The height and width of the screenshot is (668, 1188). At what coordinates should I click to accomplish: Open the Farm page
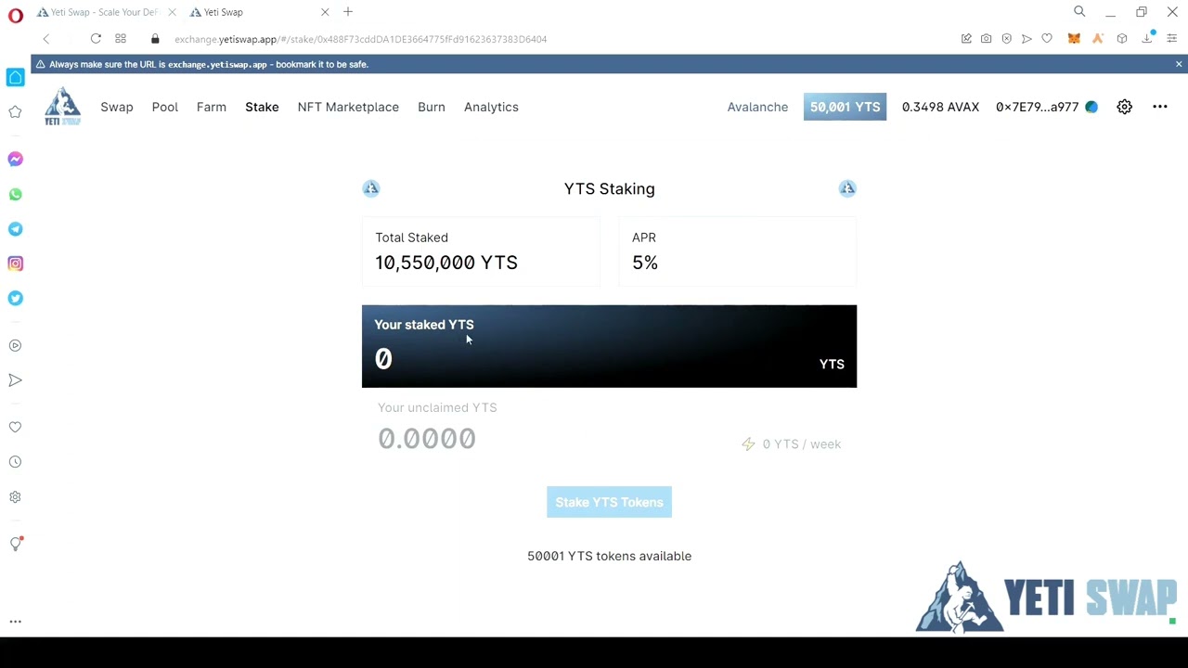click(x=212, y=107)
